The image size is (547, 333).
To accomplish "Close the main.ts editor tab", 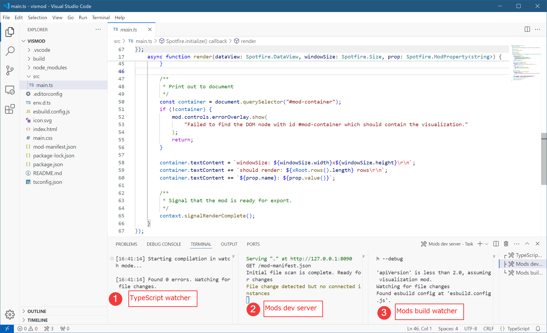I will coord(150,29).
